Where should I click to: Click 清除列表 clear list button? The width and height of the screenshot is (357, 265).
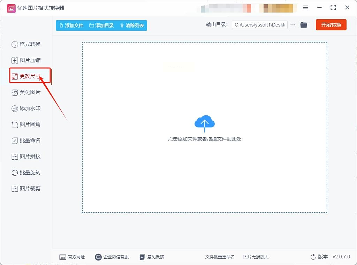click(x=132, y=25)
